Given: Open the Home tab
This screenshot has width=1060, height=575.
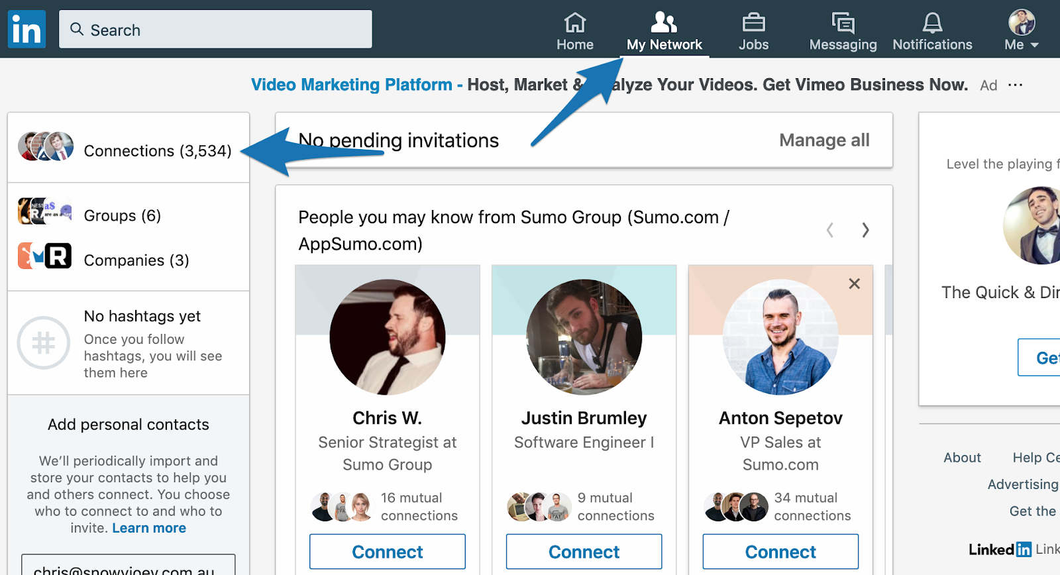Looking at the screenshot, I should point(575,31).
